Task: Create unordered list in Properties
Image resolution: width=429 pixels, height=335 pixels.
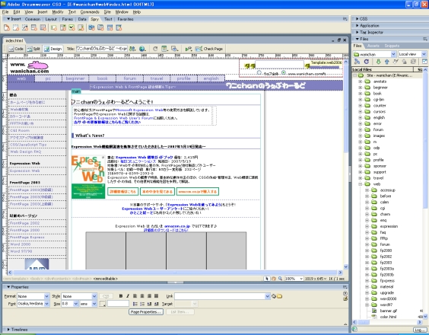Action: pos(135,304)
